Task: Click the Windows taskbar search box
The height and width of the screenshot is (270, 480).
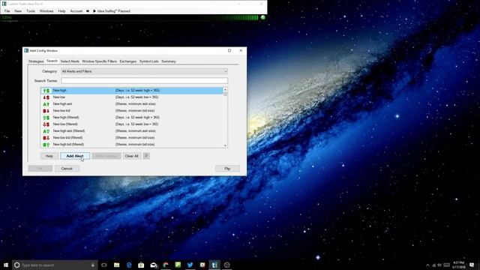Action: coord(55,265)
